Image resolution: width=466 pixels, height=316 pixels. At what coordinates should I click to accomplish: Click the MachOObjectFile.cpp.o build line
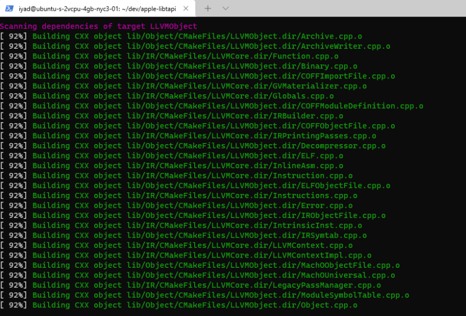click(x=200, y=266)
